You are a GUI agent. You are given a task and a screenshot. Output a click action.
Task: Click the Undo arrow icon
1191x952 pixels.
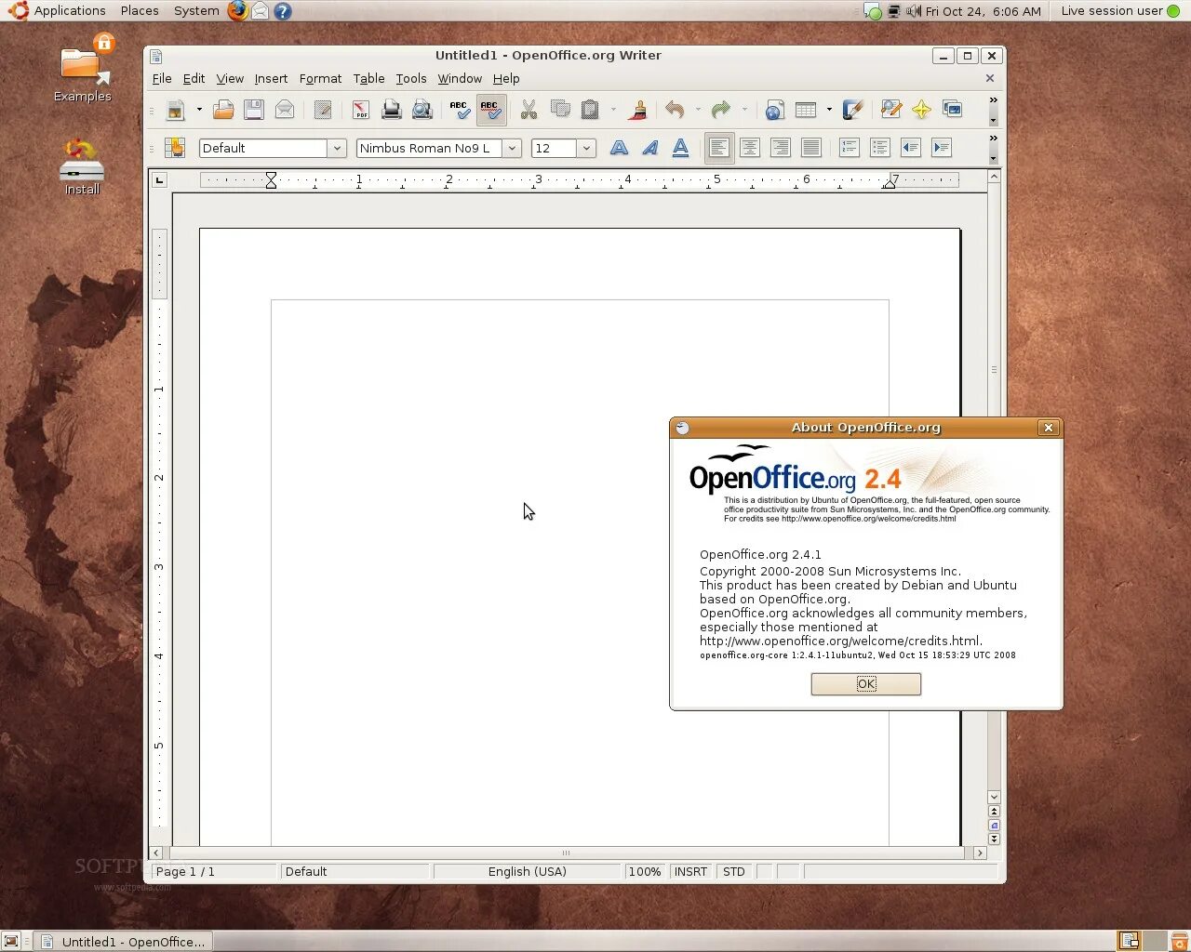click(676, 110)
